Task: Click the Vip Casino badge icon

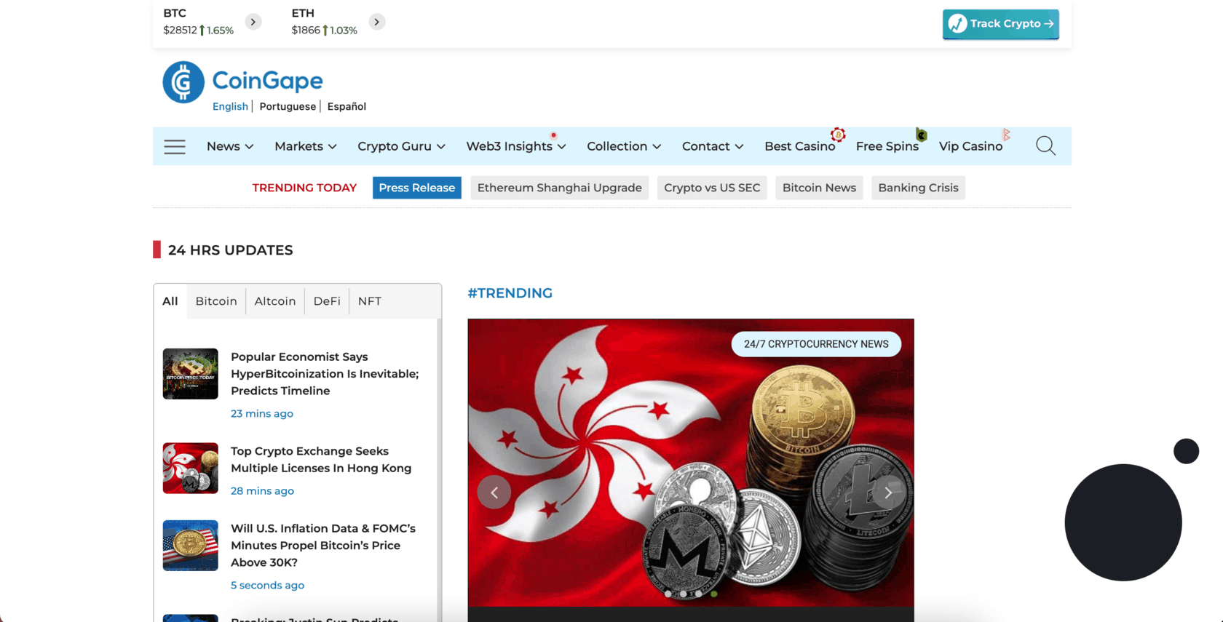Action: pos(1006,135)
